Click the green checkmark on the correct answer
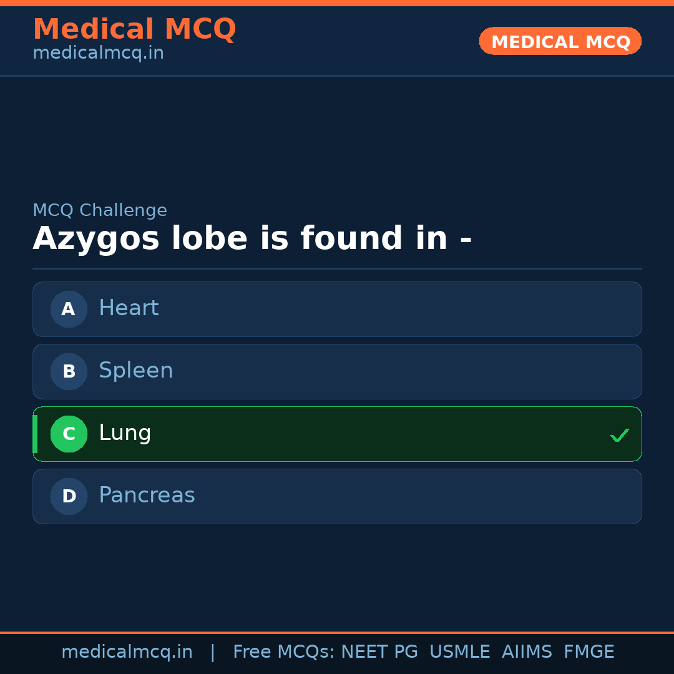Viewport: 674px width, 674px height. point(620,435)
